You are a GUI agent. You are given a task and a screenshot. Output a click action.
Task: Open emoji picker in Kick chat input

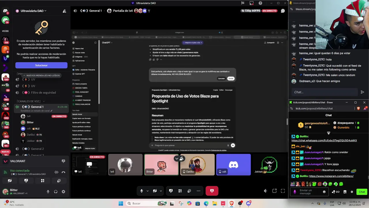pos(324,192)
